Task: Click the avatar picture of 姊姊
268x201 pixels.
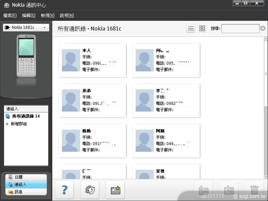Action: pos(71,141)
